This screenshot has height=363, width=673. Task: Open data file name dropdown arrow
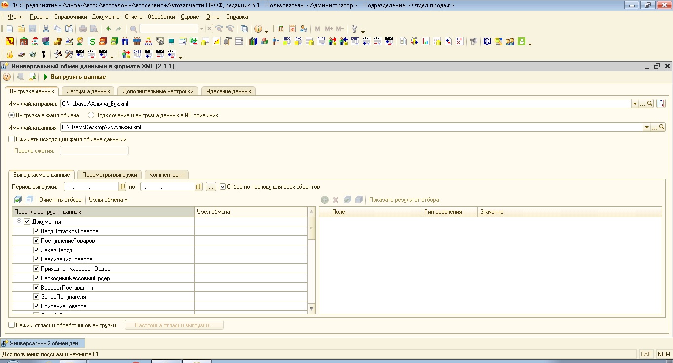(x=647, y=127)
